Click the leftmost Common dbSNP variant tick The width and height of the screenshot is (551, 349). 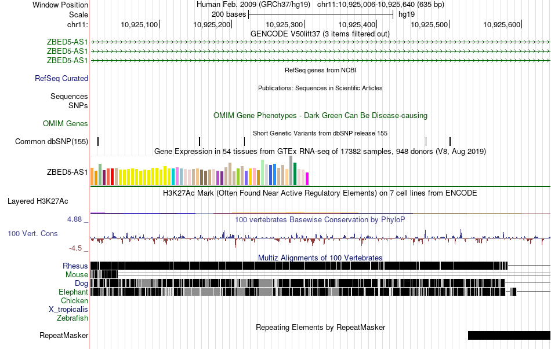pos(98,141)
